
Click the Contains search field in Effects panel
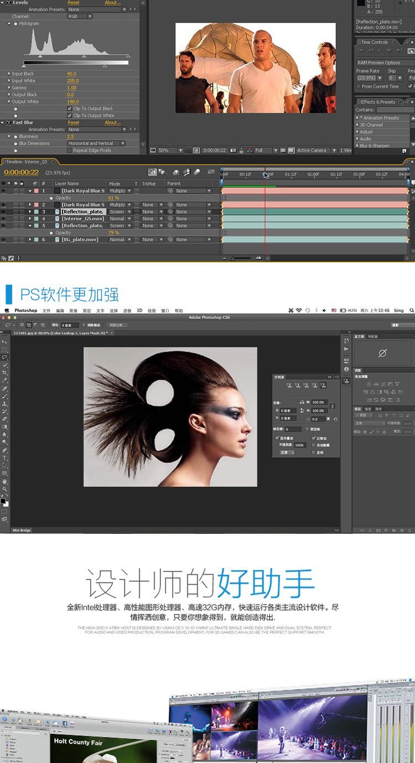pos(395,110)
